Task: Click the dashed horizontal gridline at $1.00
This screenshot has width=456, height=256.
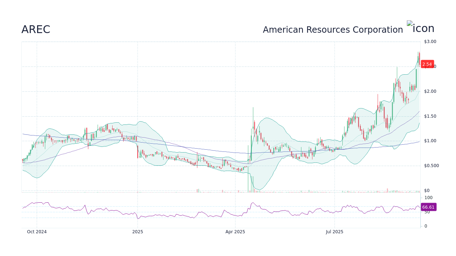Action: (214, 140)
